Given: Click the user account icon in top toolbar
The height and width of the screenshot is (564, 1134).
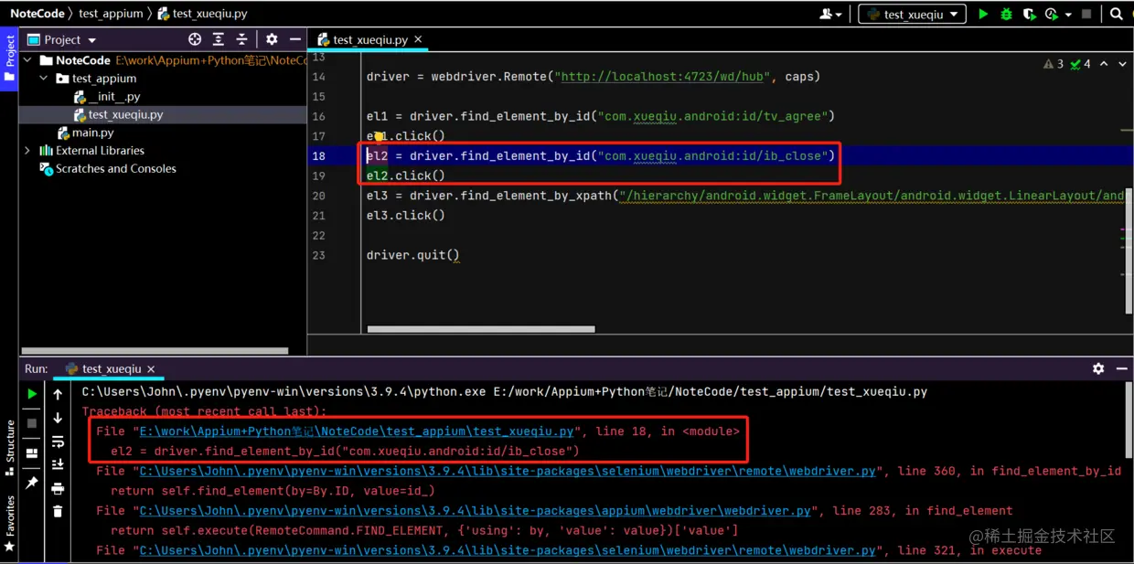Looking at the screenshot, I should coord(827,14).
